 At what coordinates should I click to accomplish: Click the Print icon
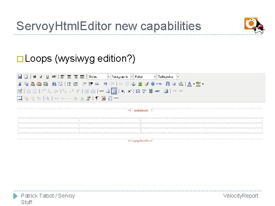[166, 91]
